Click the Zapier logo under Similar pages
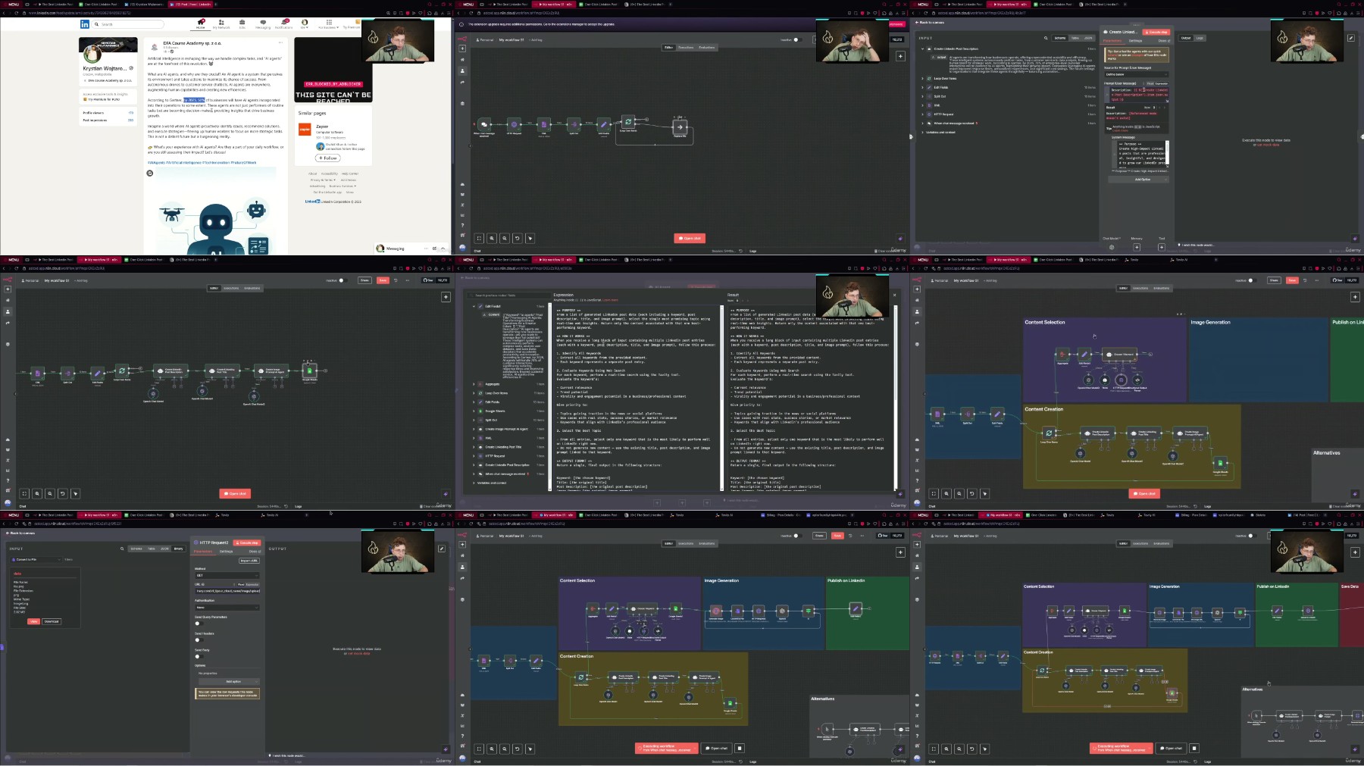The height and width of the screenshot is (766, 1364). point(305,130)
